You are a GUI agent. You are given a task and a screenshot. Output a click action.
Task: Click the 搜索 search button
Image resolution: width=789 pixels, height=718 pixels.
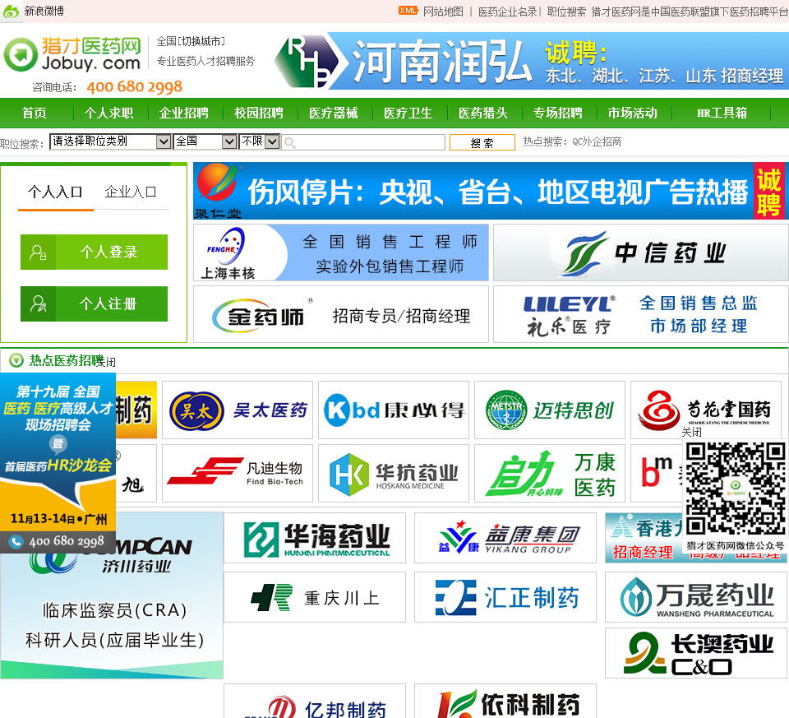click(x=482, y=142)
